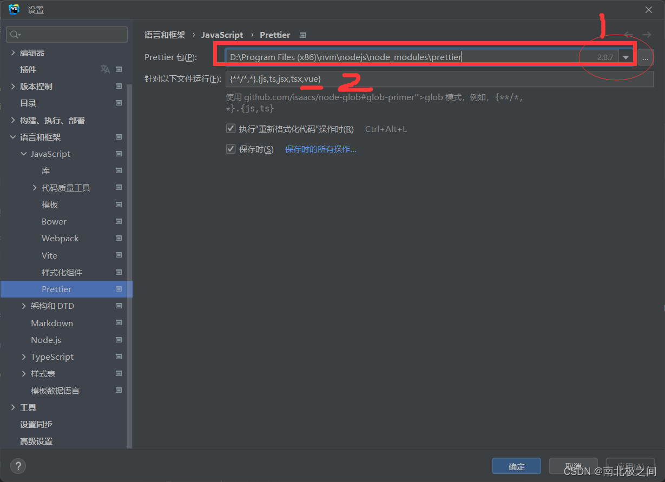Browse for Prettier package with ... button
This screenshot has width=665, height=482.
point(646,57)
